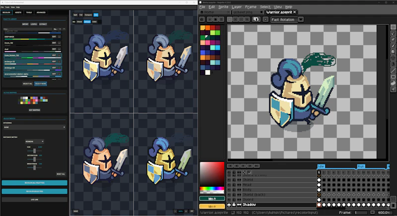This screenshot has width=397, height=216.
Task: Open the Dithering dropdown set to NONE
Action: click(34, 127)
